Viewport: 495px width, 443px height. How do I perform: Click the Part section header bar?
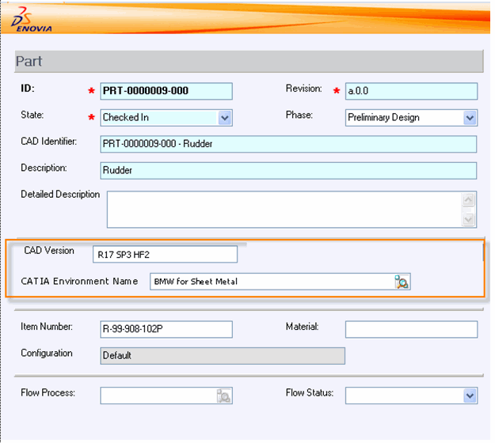coord(249,62)
